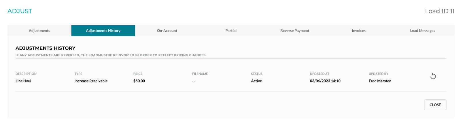This screenshot has width=461, height=125.
Task: Click the Load ID 11 label
Action: pyautogui.click(x=440, y=11)
